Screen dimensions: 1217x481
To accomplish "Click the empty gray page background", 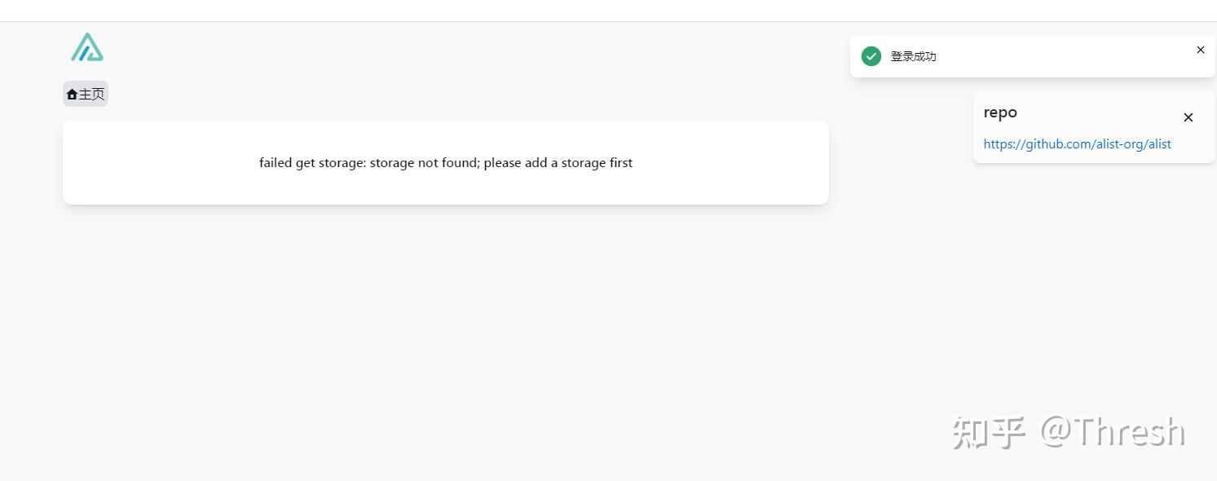I will pos(489,326).
